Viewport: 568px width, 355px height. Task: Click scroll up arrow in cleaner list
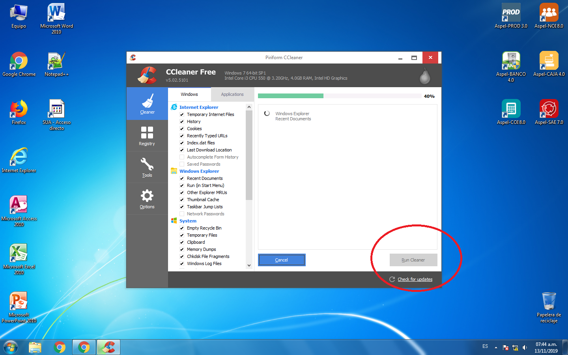pyautogui.click(x=249, y=107)
